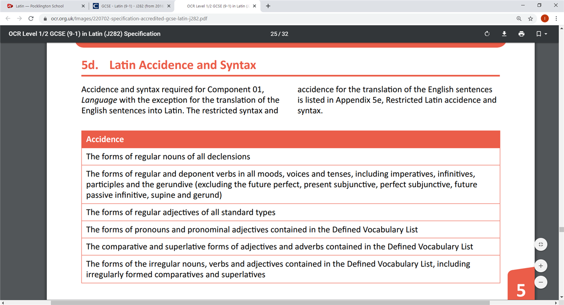The height and width of the screenshot is (305, 564).
Task: Open the Chrome profile avatar
Action: (x=545, y=18)
